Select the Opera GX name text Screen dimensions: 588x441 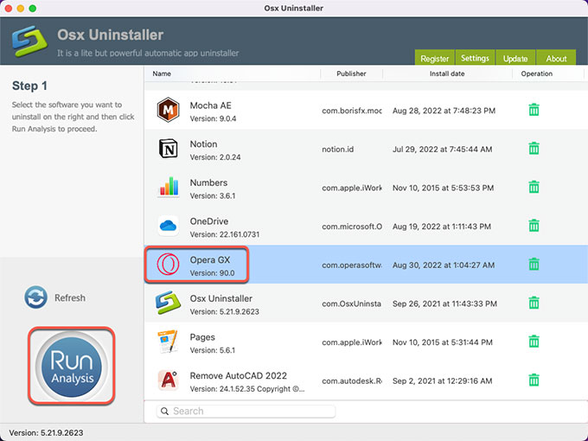210,260
